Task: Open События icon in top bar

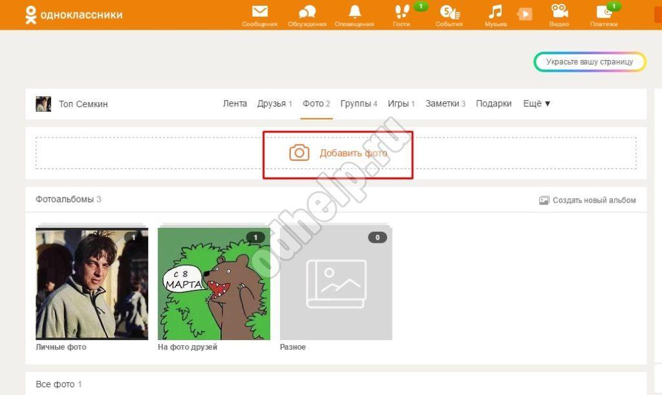Action: [449, 12]
